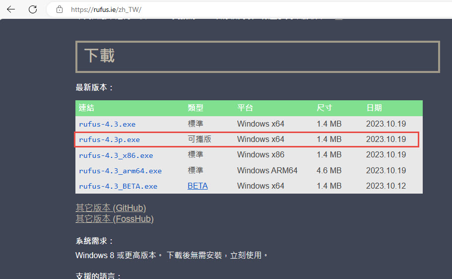Select the 類型 column header
Viewport: 452px width, 279px height.
point(195,108)
